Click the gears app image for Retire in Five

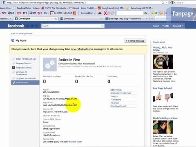[50, 65]
